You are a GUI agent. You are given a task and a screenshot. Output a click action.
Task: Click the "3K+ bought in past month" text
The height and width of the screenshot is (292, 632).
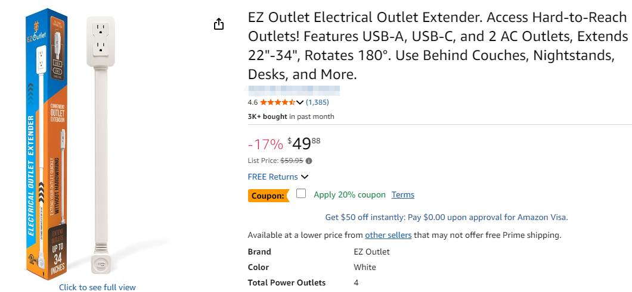[291, 117]
